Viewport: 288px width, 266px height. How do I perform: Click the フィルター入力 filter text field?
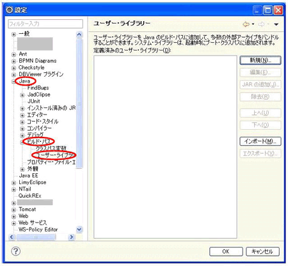coord(45,24)
